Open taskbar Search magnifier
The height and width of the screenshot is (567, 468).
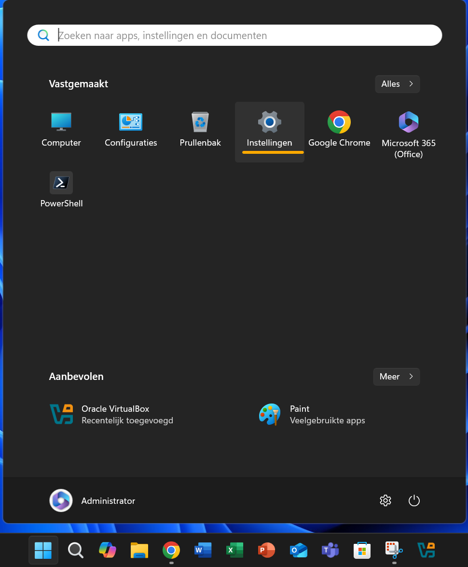[75, 551]
